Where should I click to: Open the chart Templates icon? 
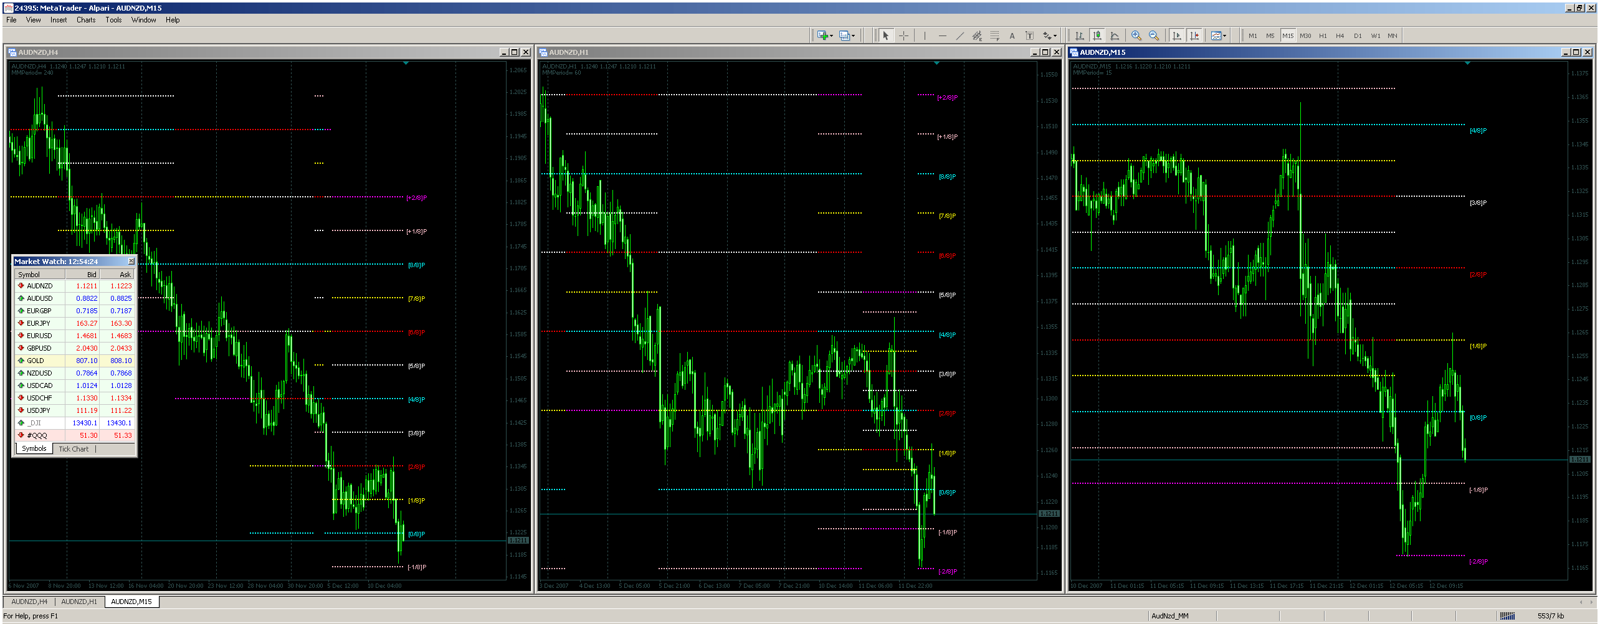[x=1216, y=35]
